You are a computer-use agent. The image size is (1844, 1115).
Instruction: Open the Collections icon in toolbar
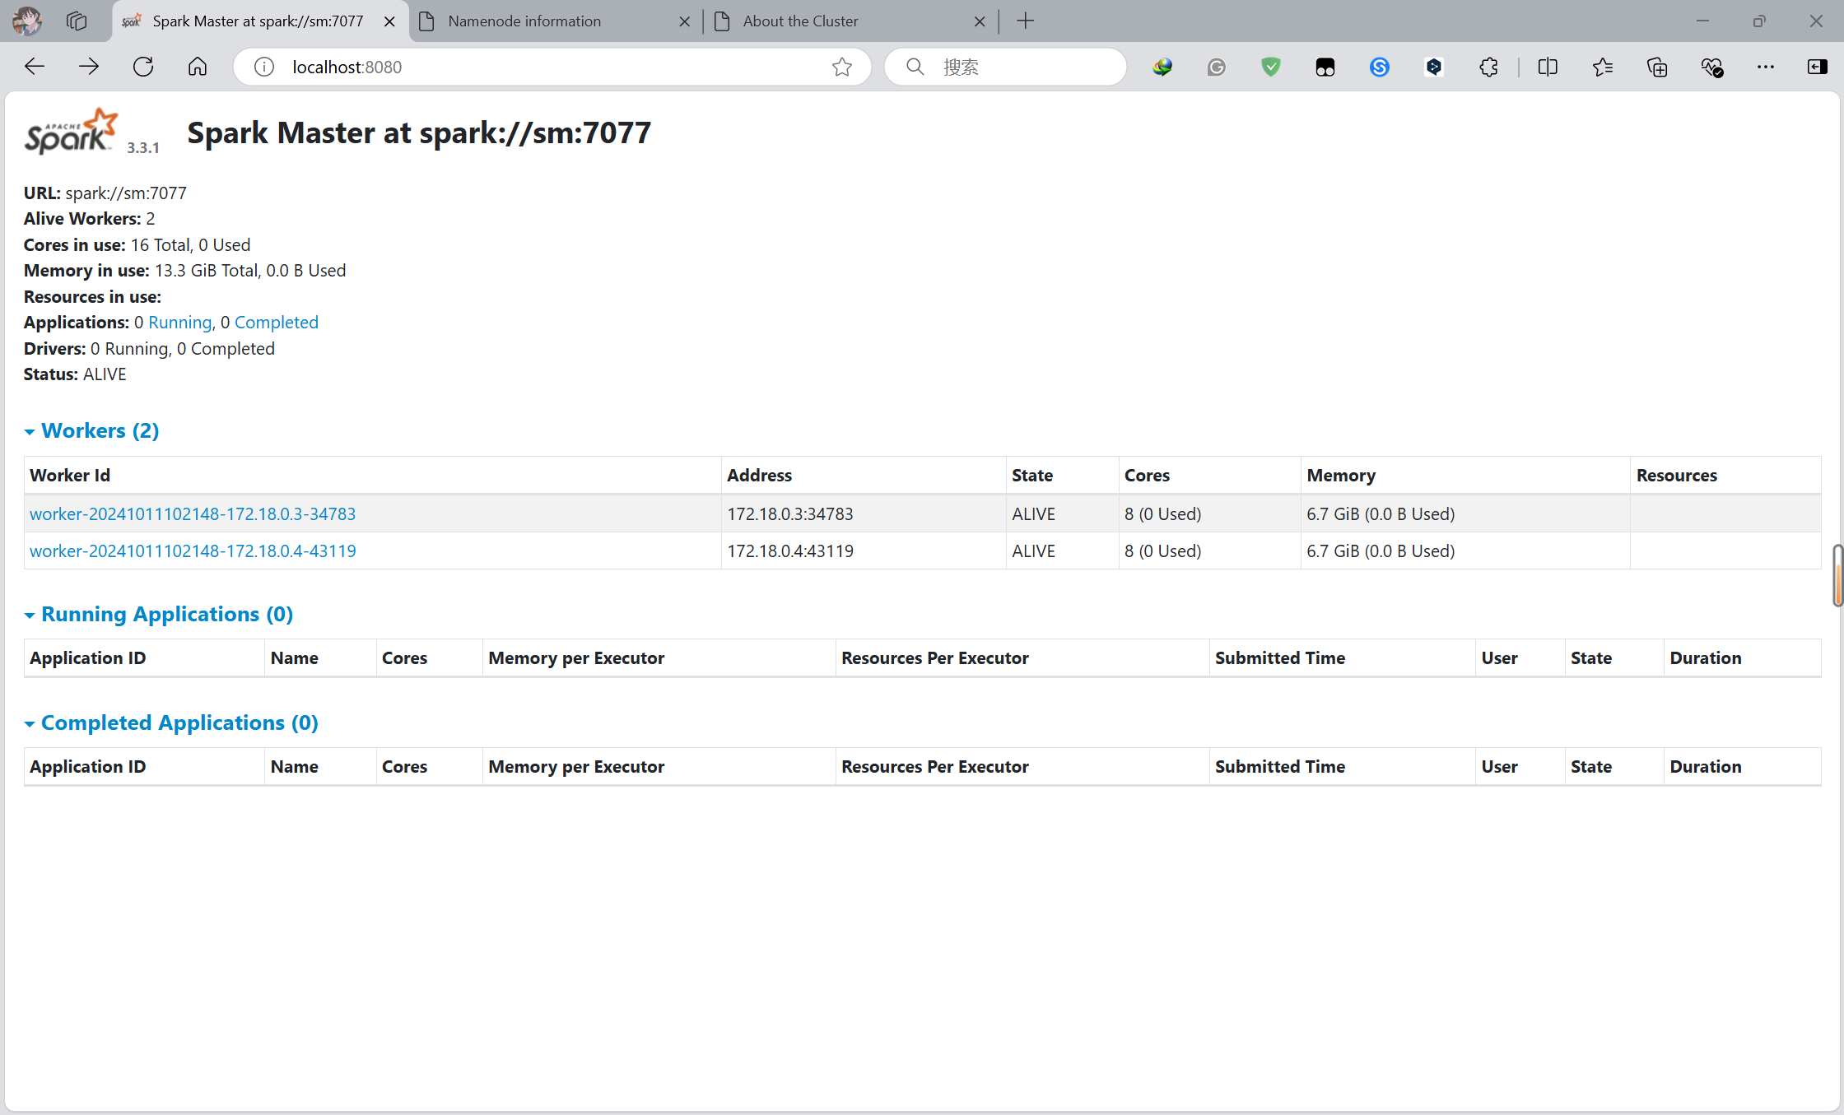(x=1657, y=67)
